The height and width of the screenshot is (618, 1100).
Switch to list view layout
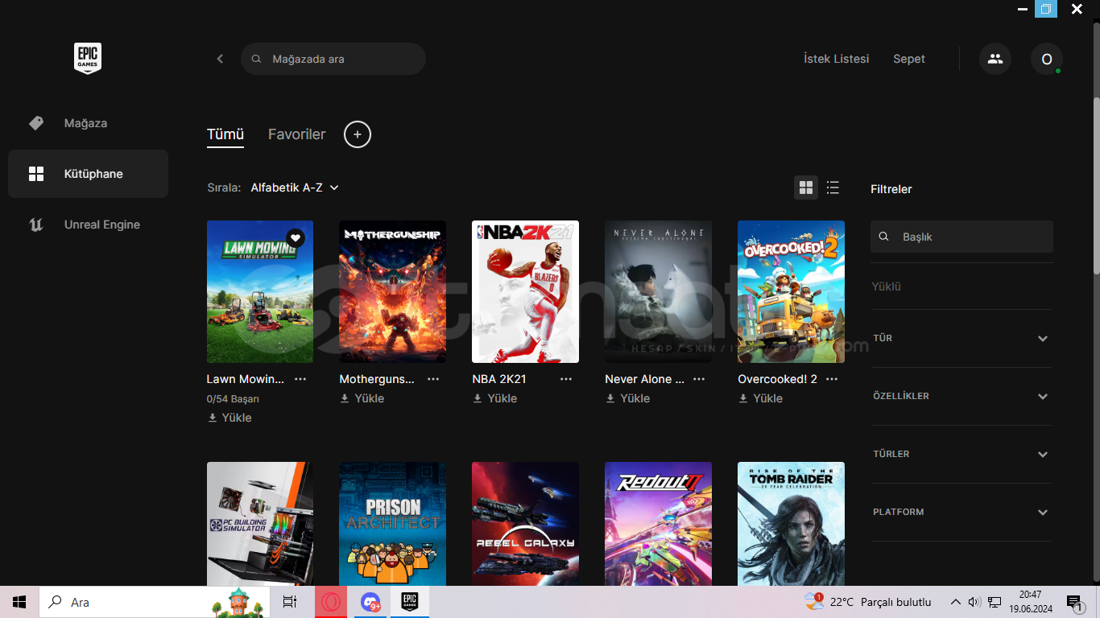click(x=833, y=188)
